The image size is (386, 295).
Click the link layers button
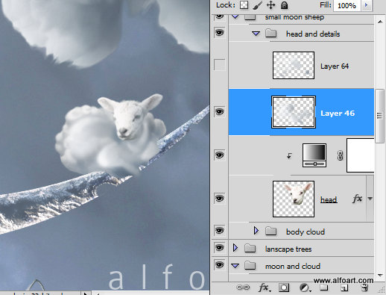click(243, 288)
